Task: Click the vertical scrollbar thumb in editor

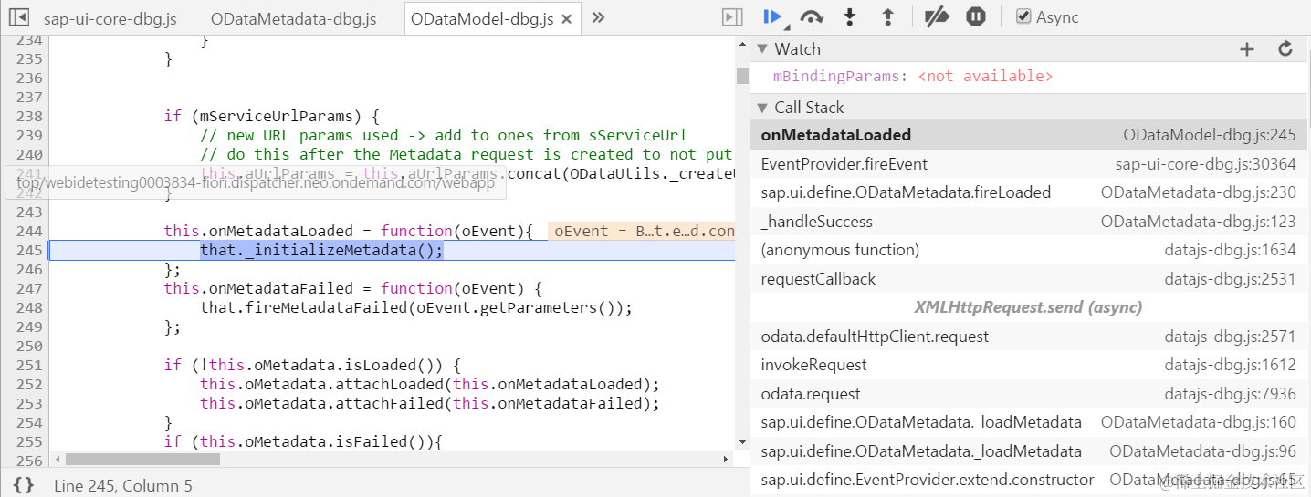Action: pos(742,75)
